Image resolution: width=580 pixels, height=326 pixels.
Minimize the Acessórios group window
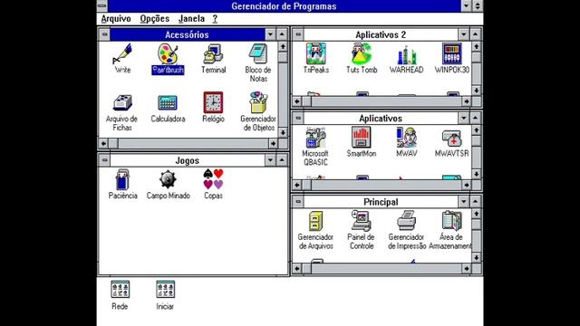pyautogui.click(x=270, y=34)
